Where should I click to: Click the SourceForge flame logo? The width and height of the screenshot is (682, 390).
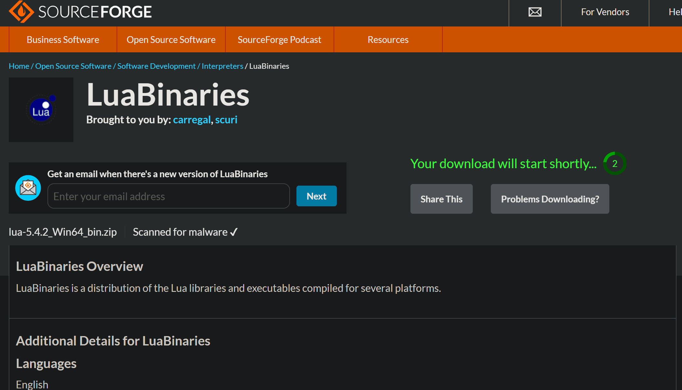click(x=21, y=12)
